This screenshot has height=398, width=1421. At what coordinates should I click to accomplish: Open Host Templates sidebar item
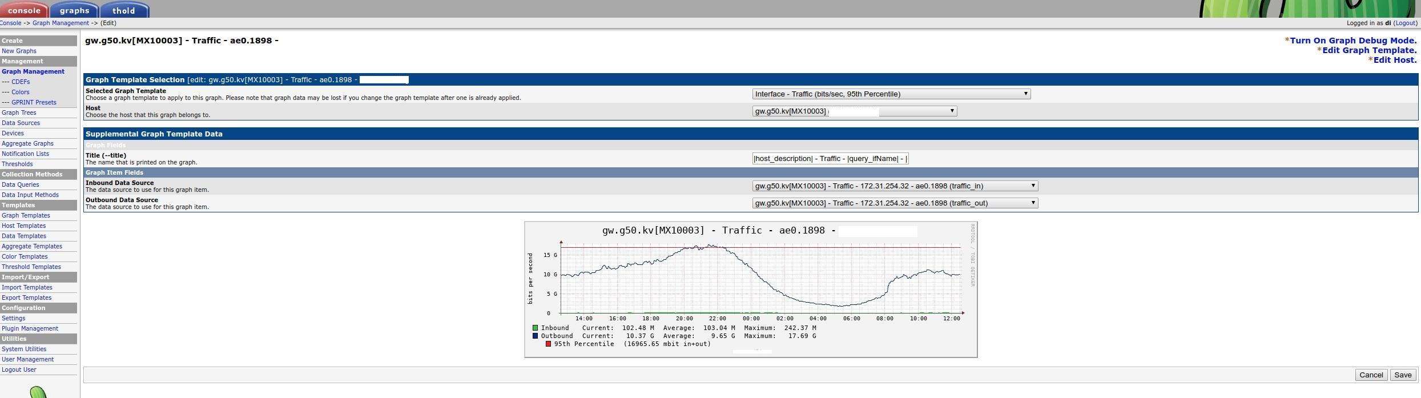click(x=23, y=226)
